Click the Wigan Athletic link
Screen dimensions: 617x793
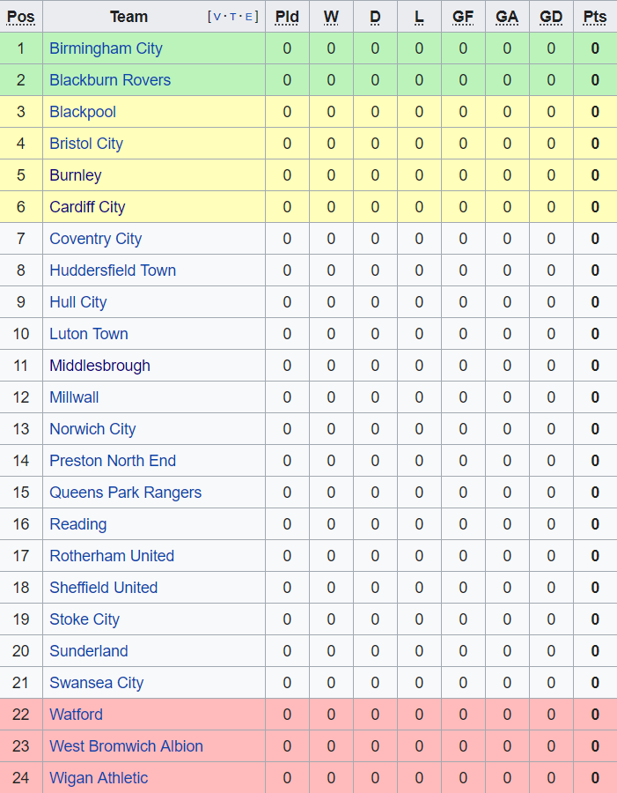click(99, 778)
